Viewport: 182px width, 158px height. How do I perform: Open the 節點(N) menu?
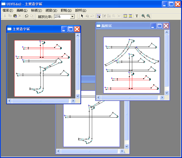tap(66, 11)
